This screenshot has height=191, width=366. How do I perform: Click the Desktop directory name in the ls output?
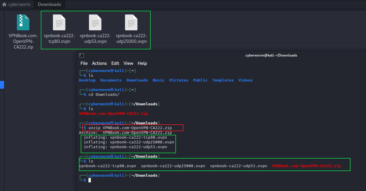87,80
